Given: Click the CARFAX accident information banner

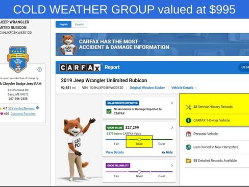Looking at the screenshot, I should [152, 44].
